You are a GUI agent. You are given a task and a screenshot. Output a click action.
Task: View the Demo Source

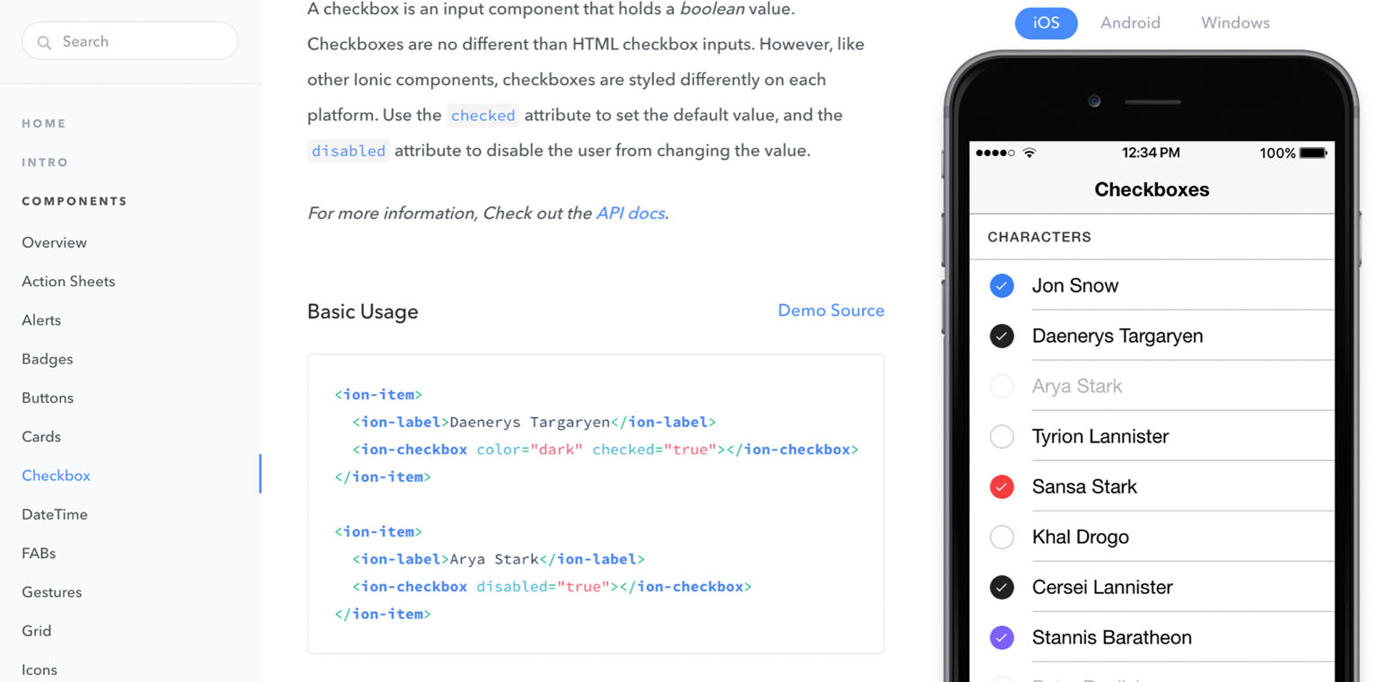(x=831, y=310)
